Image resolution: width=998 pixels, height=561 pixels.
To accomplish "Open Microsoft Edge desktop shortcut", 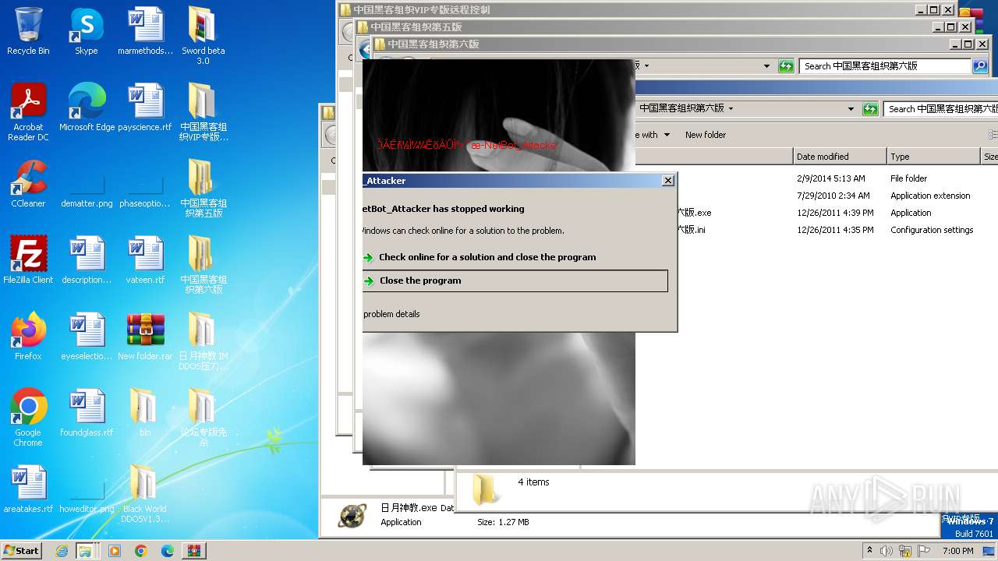I will tap(87, 108).
